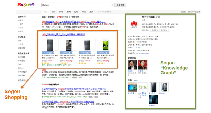The image size is (211, 113).
Task: Open the 新闻 tab
Action: [x=69, y=12]
